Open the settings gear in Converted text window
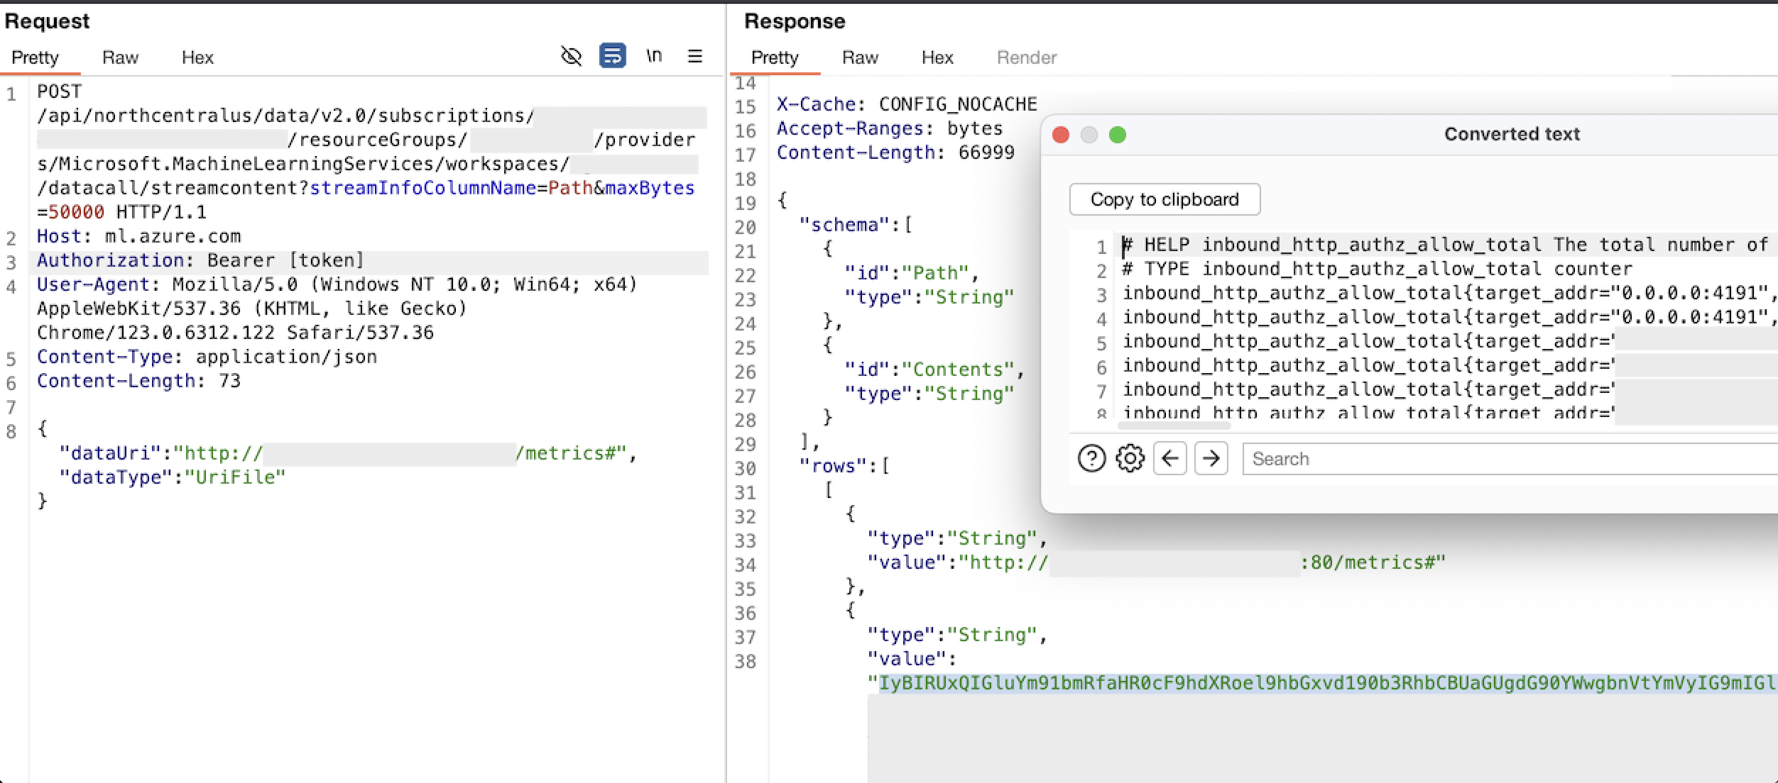The height and width of the screenshot is (783, 1778). pos(1128,458)
